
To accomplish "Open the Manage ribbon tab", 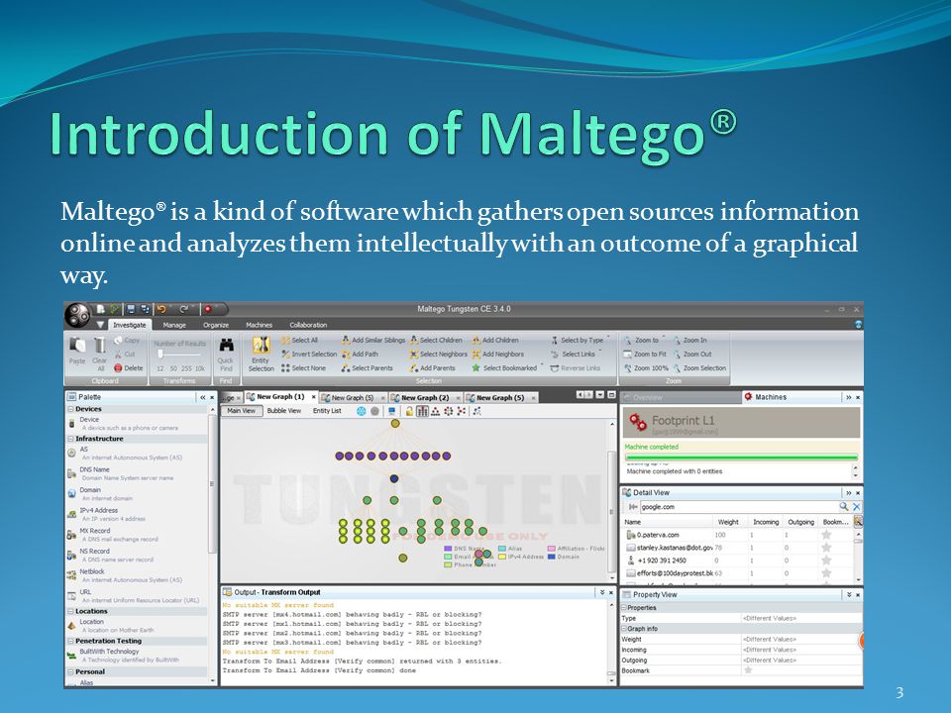I will tap(174, 325).
